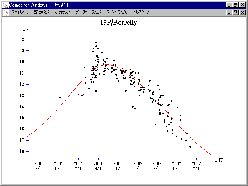This screenshot has width=248, height=186.
Task: Open the ウィンドウ(W) menu
Action: coord(116,12)
